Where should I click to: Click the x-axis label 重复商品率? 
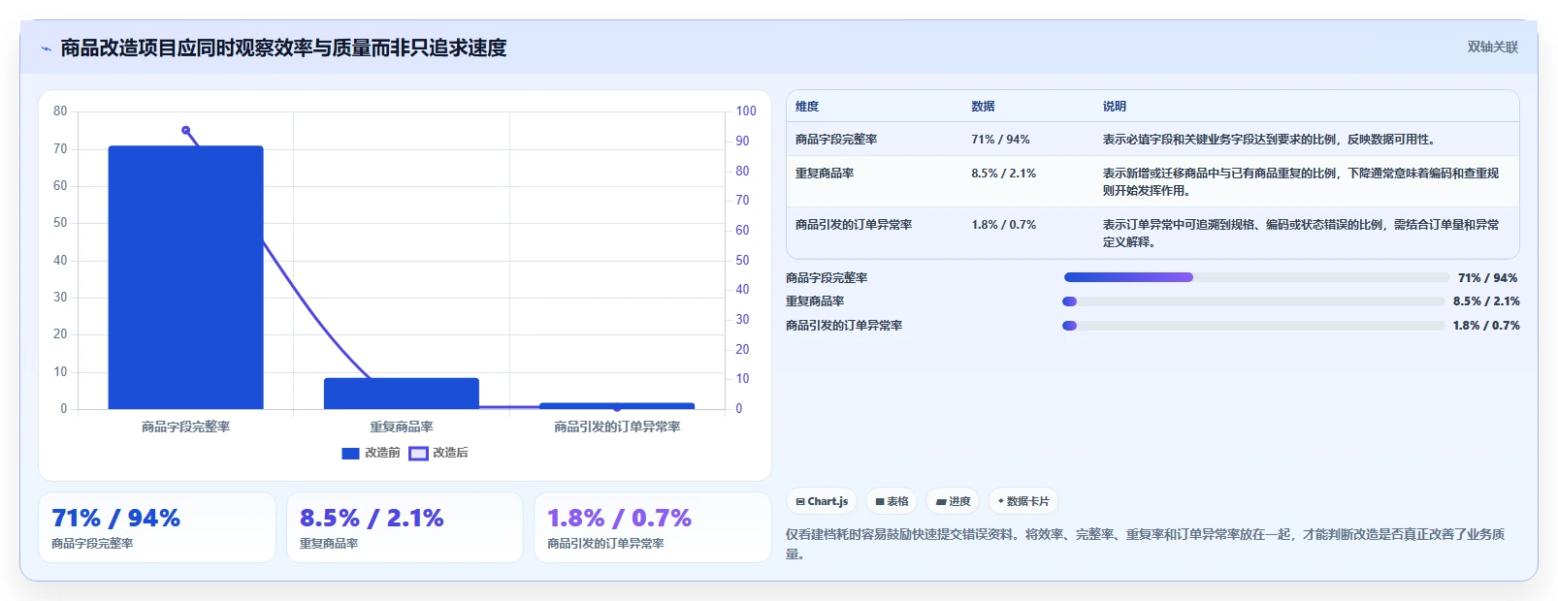(x=402, y=427)
